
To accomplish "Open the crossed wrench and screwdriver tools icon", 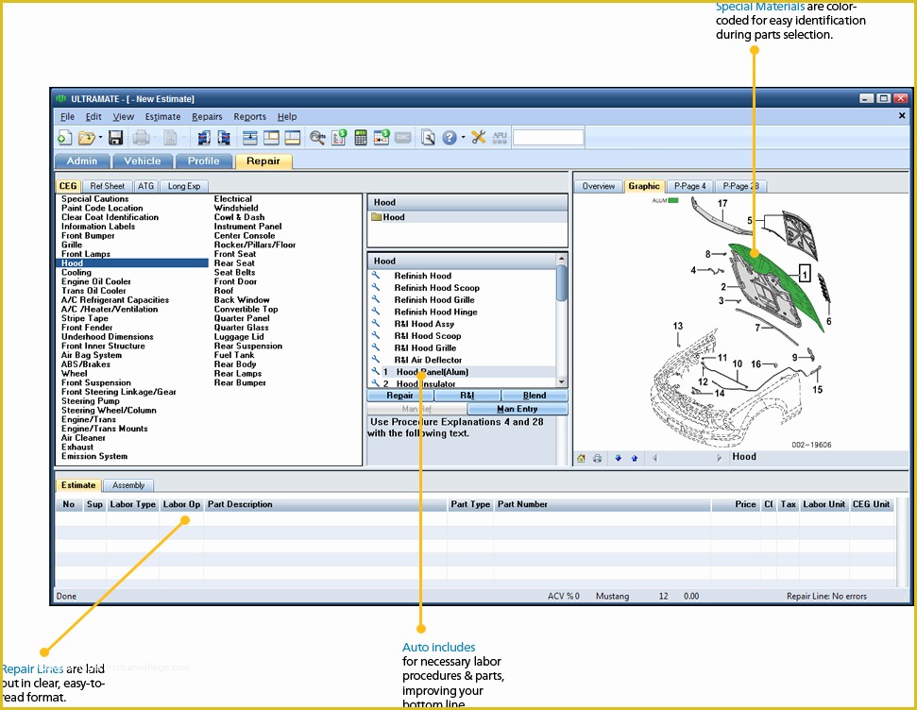I will coord(479,138).
